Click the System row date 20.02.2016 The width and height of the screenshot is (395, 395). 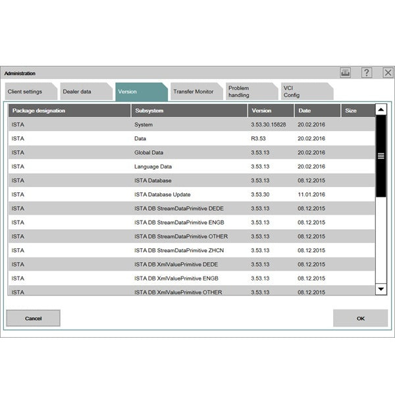(311, 124)
